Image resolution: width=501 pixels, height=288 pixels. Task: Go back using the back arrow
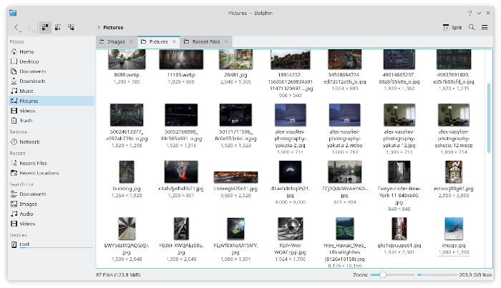pyautogui.click(x=16, y=27)
